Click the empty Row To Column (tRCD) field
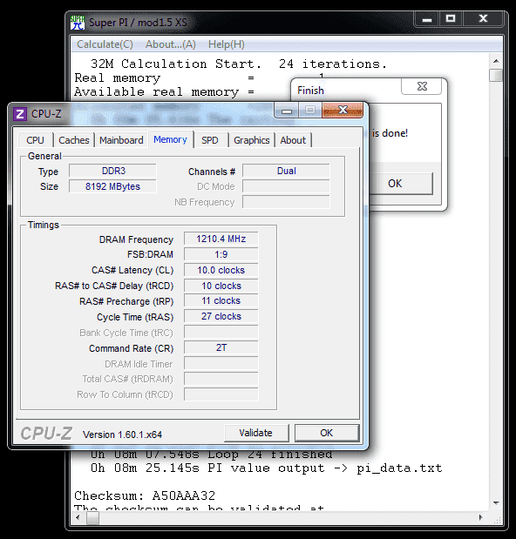The width and height of the screenshot is (516, 539). point(221,394)
